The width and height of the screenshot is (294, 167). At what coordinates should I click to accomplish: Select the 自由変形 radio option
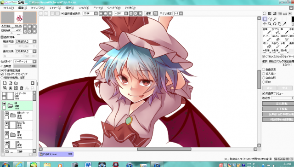pyautogui.click(x=264, y=69)
